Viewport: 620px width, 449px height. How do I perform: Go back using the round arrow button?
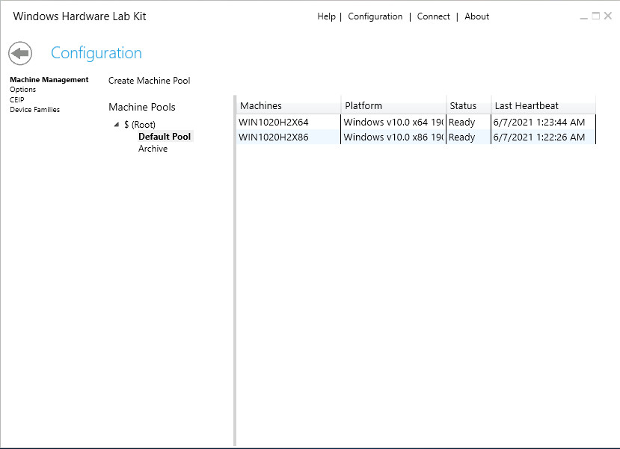point(20,53)
